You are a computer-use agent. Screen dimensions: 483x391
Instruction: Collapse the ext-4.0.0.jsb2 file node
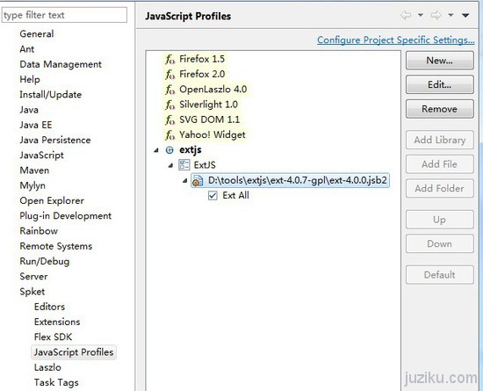click(184, 181)
